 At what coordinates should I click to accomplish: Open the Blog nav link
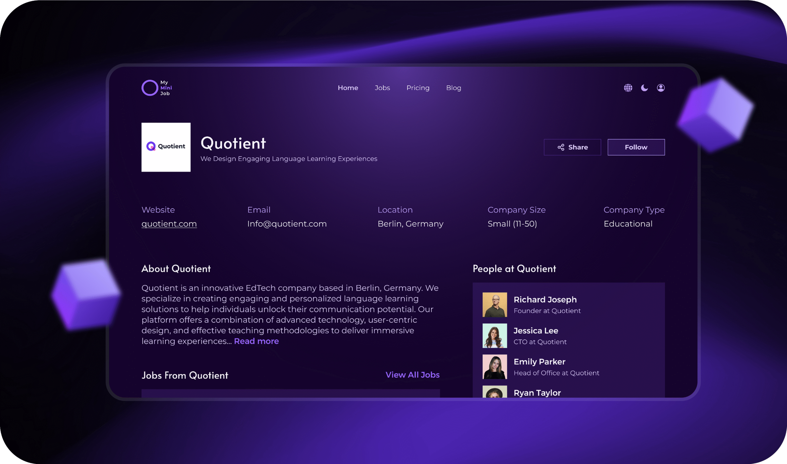[453, 88]
